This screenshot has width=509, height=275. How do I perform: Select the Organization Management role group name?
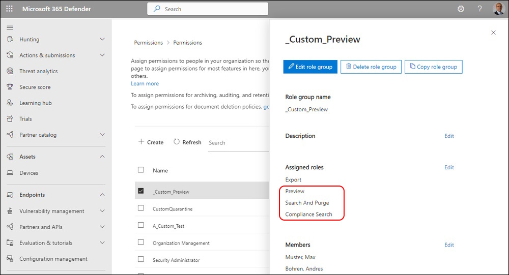tap(181, 243)
